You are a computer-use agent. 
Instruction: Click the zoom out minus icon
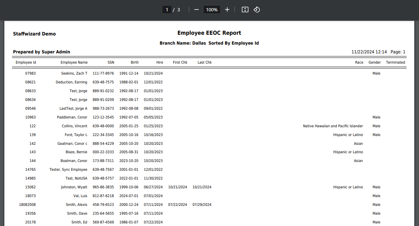point(197,10)
